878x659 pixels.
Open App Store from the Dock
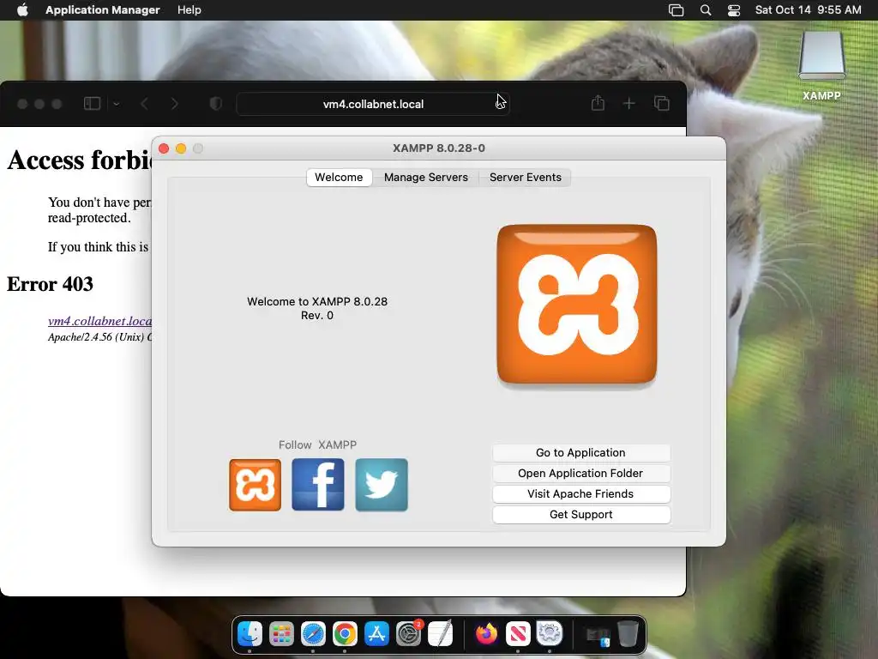pos(376,634)
